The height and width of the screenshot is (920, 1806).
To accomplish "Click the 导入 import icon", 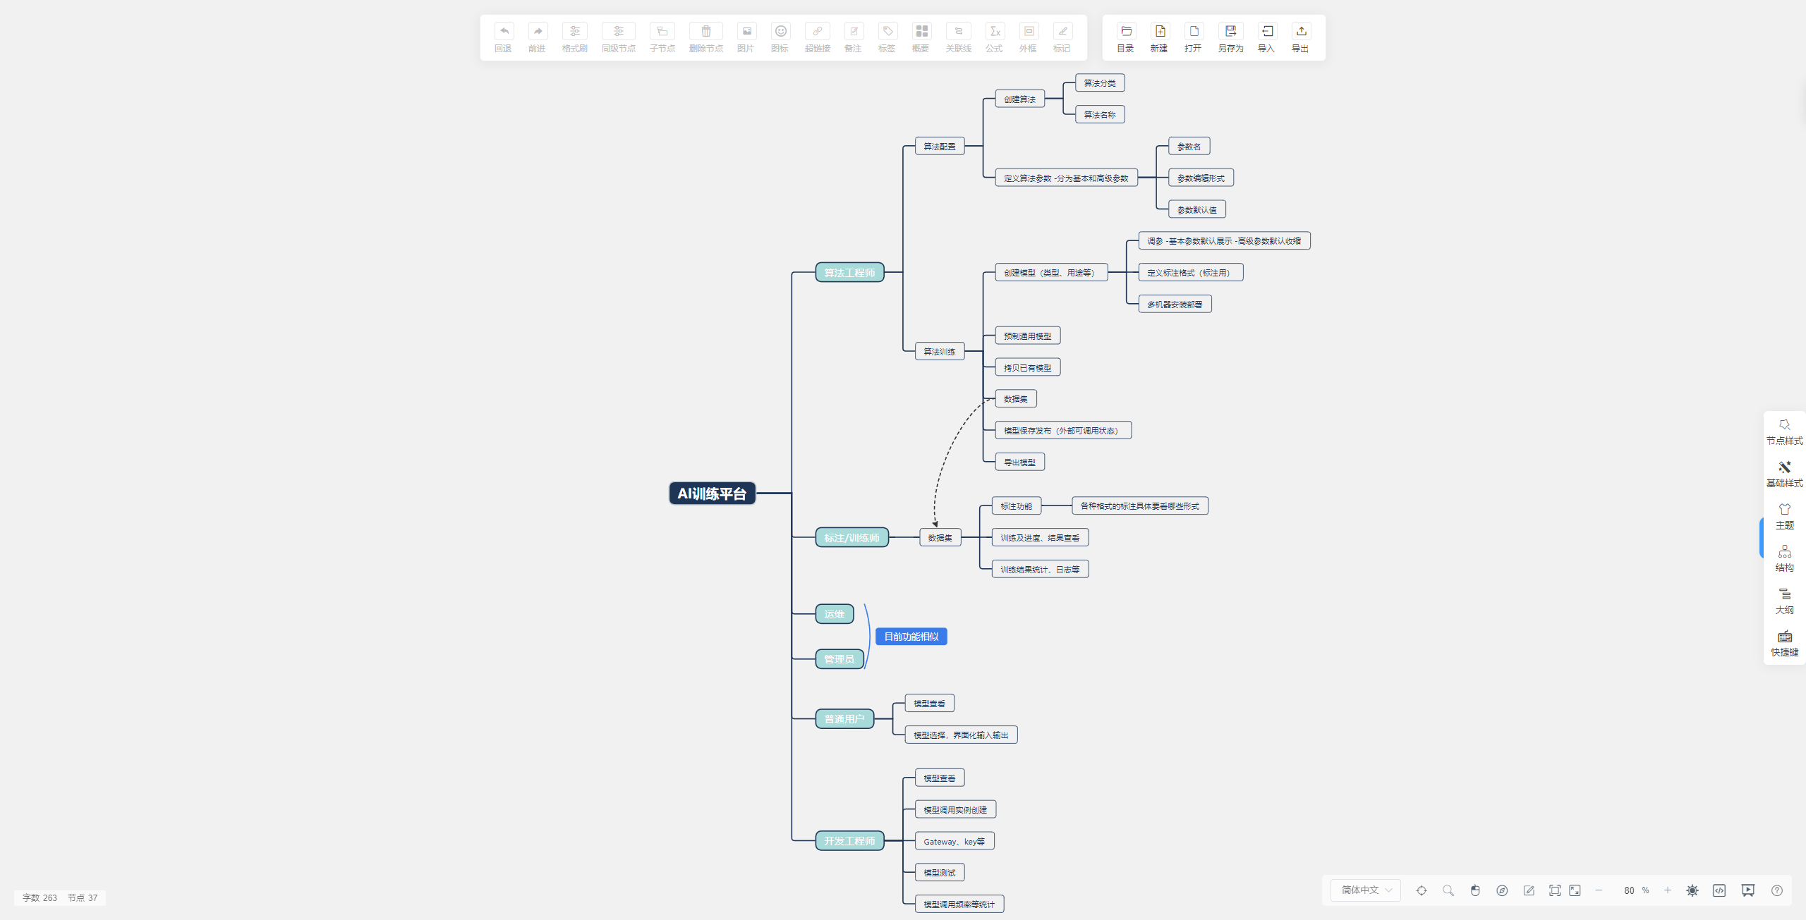I will tap(1267, 31).
